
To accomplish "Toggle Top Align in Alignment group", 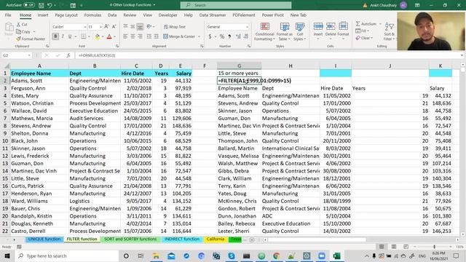I will (125, 27).
